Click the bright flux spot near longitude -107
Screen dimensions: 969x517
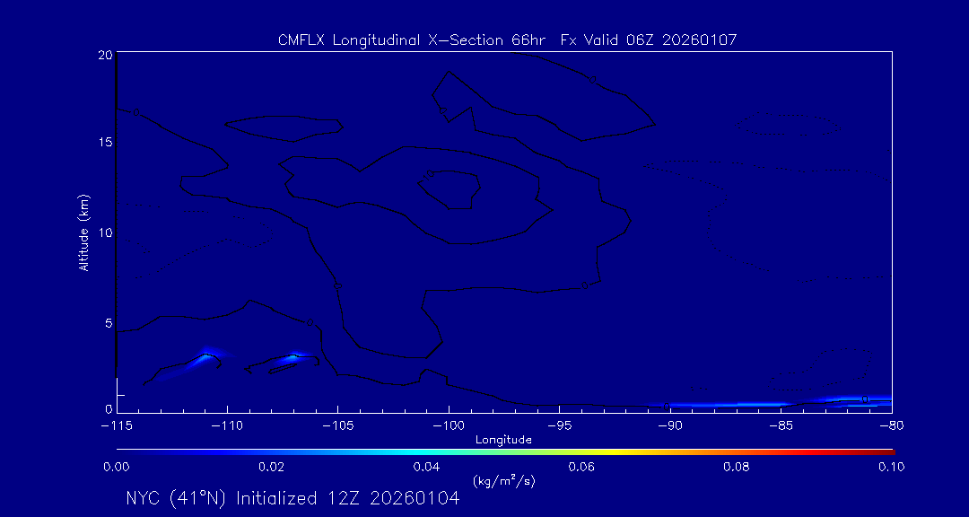click(x=295, y=355)
